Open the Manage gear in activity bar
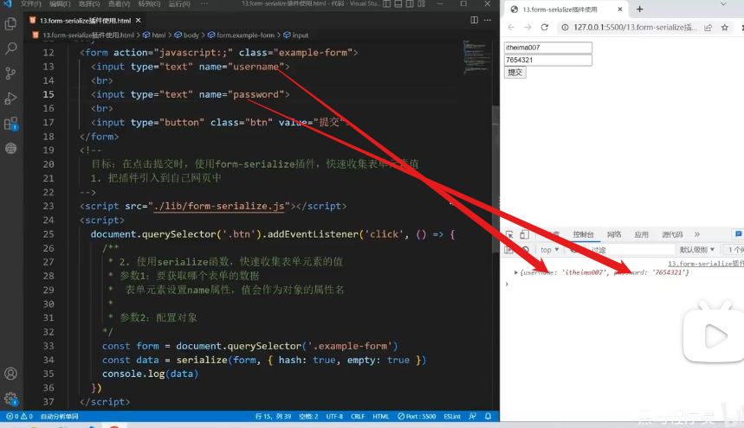This screenshot has width=744, height=428. click(x=10, y=399)
